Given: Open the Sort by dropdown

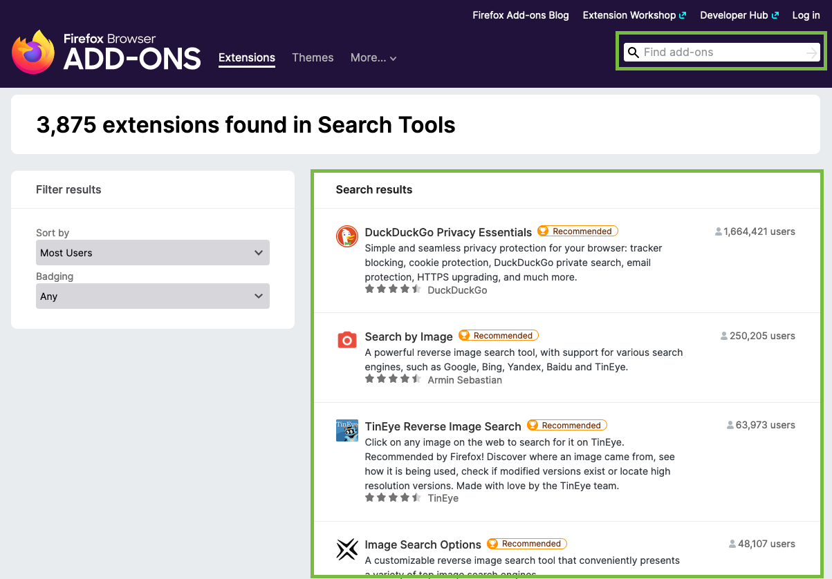Looking at the screenshot, I should tap(152, 253).
